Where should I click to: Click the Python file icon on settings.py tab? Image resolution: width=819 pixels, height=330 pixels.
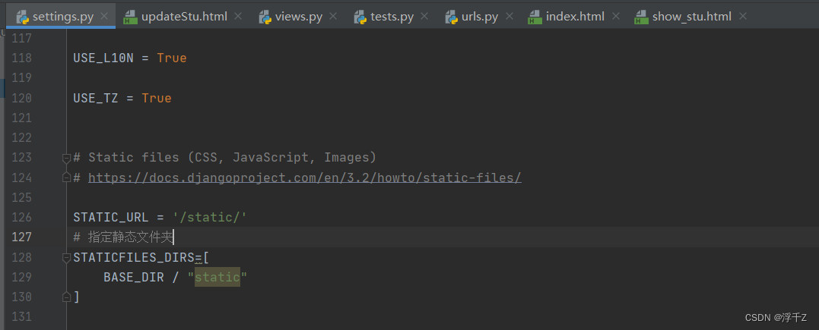click(x=23, y=17)
